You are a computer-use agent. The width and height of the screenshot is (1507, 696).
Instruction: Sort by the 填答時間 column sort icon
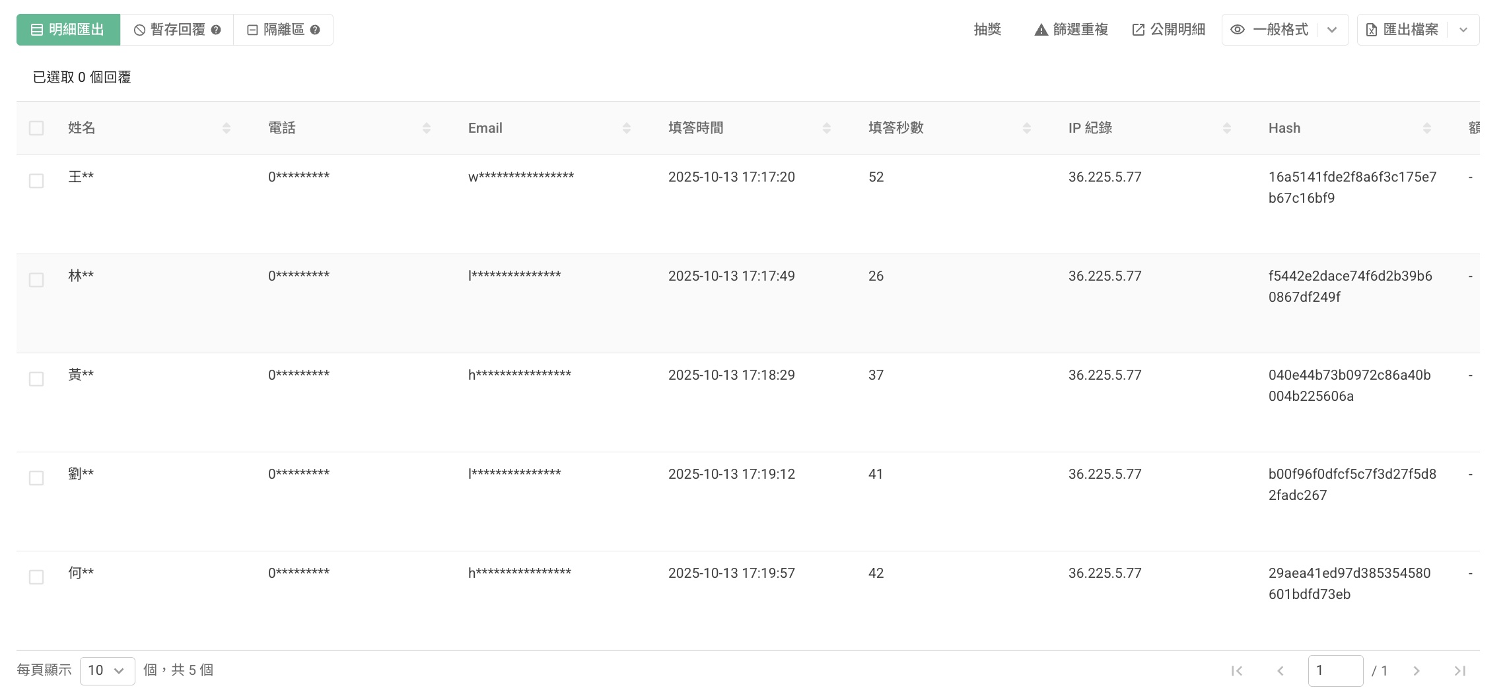[x=827, y=128]
